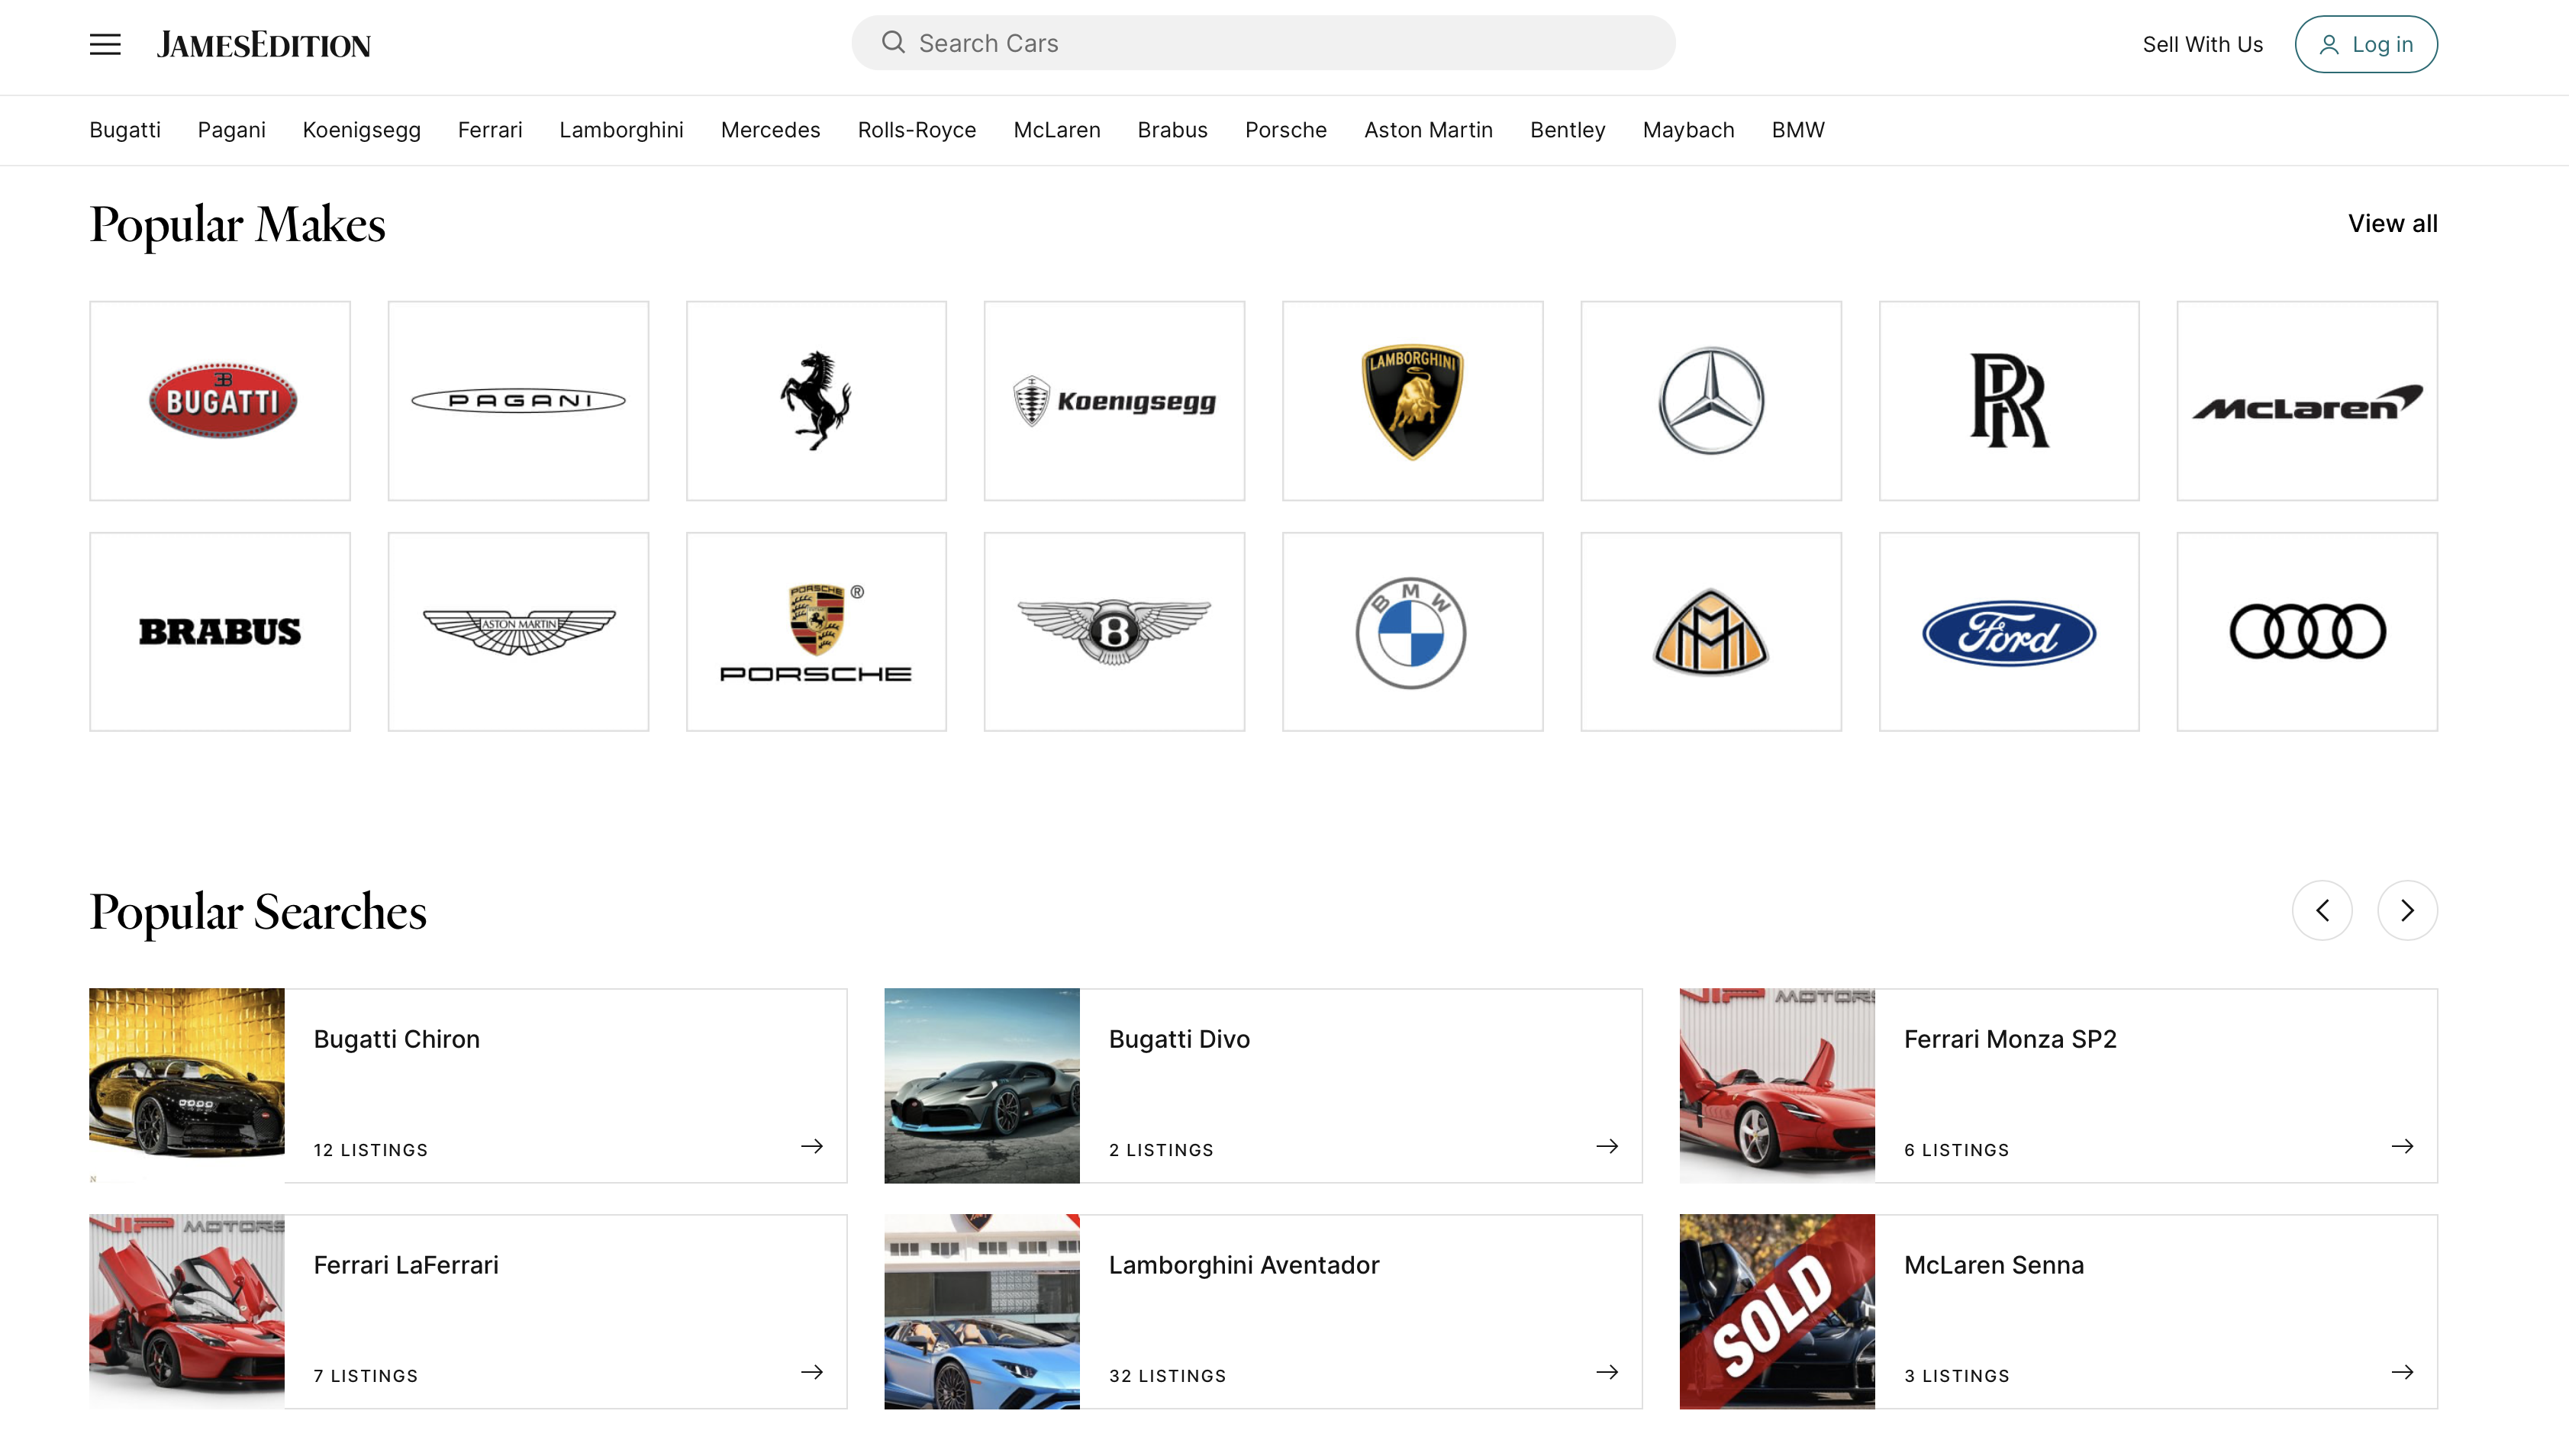Viewport: 2569px width, 1456px height.
Task: Open the McLaren Senna search title
Action: click(x=1994, y=1265)
